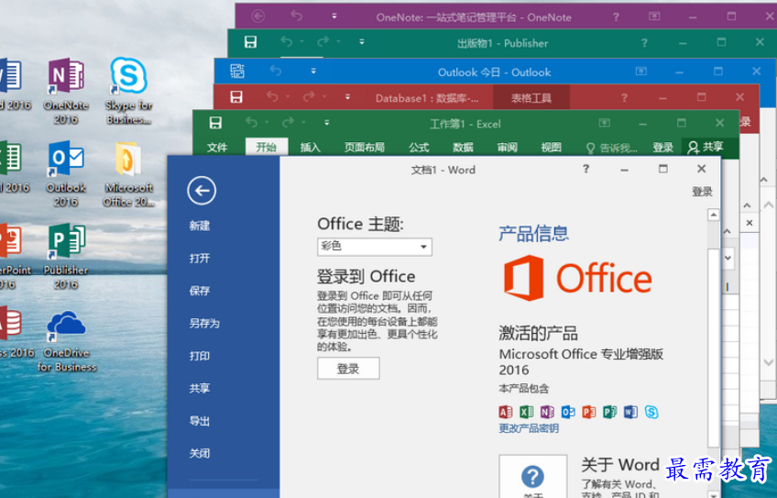Open the Office 主题 彩色 dropdown
777x498 pixels.
click(x=375, y=247)
